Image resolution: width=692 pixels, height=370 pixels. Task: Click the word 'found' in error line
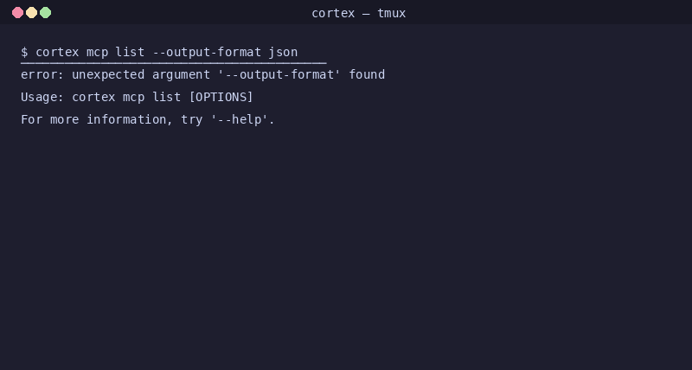click(x=367, y=74)
